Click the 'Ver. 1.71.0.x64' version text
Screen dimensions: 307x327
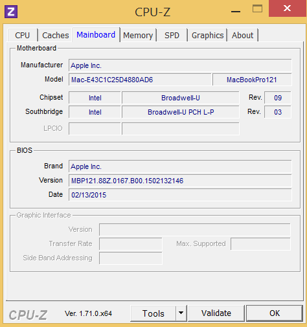point(88,313)
